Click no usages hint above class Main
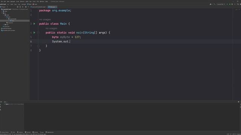The image size is (241, 135). click(45, 19)
